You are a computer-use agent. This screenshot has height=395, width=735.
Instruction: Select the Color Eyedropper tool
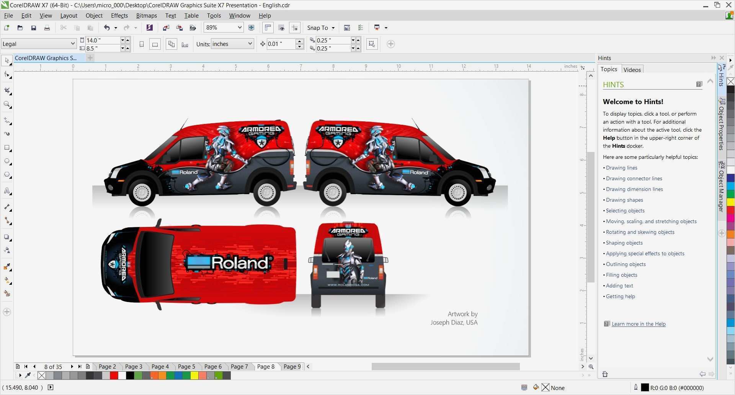tap(7, 267)
